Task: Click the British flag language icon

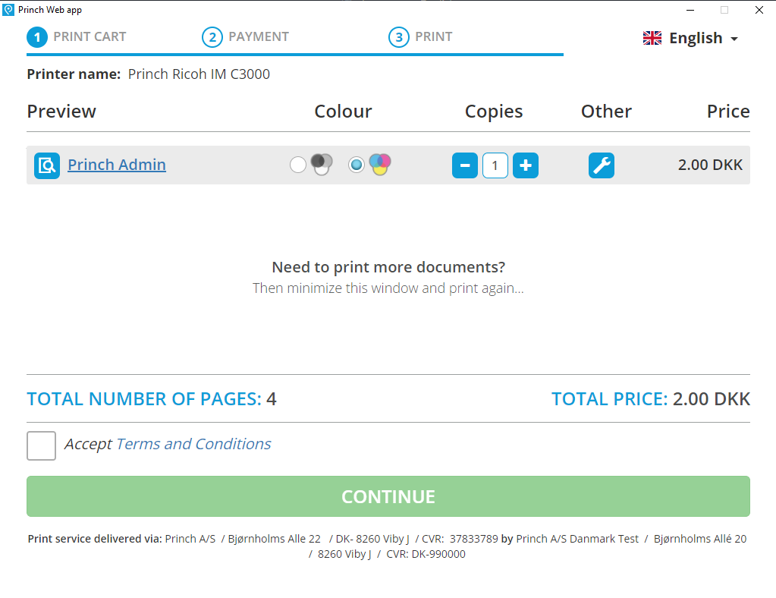Action: 652,37
